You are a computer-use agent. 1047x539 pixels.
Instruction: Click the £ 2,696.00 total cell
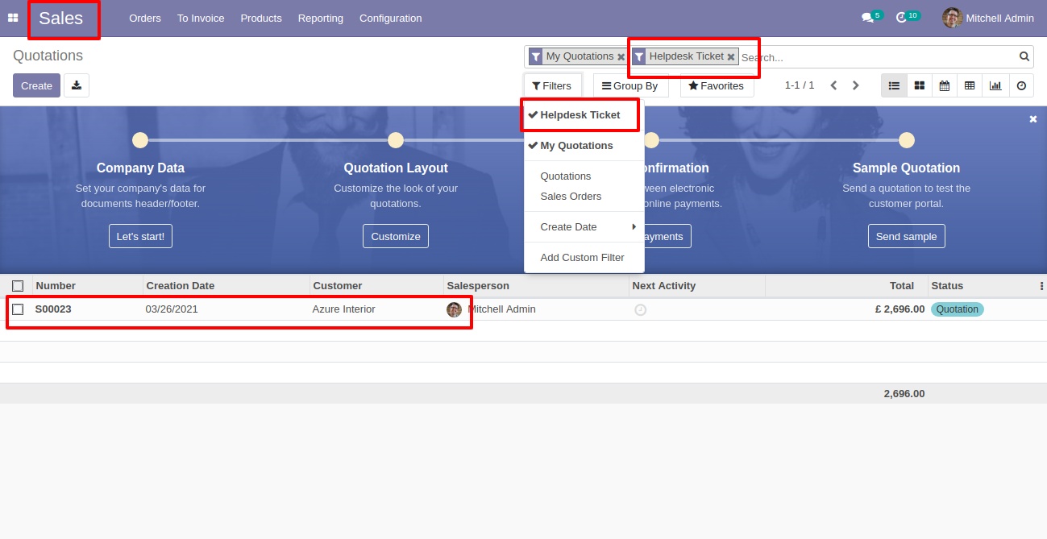tap(900, 309)
